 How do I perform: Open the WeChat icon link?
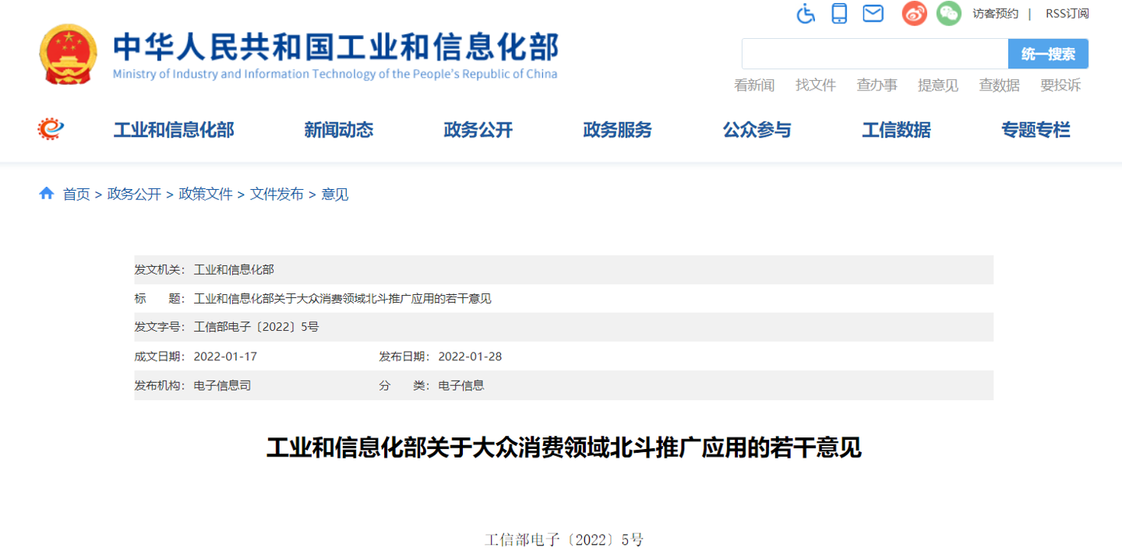[948, 13]
